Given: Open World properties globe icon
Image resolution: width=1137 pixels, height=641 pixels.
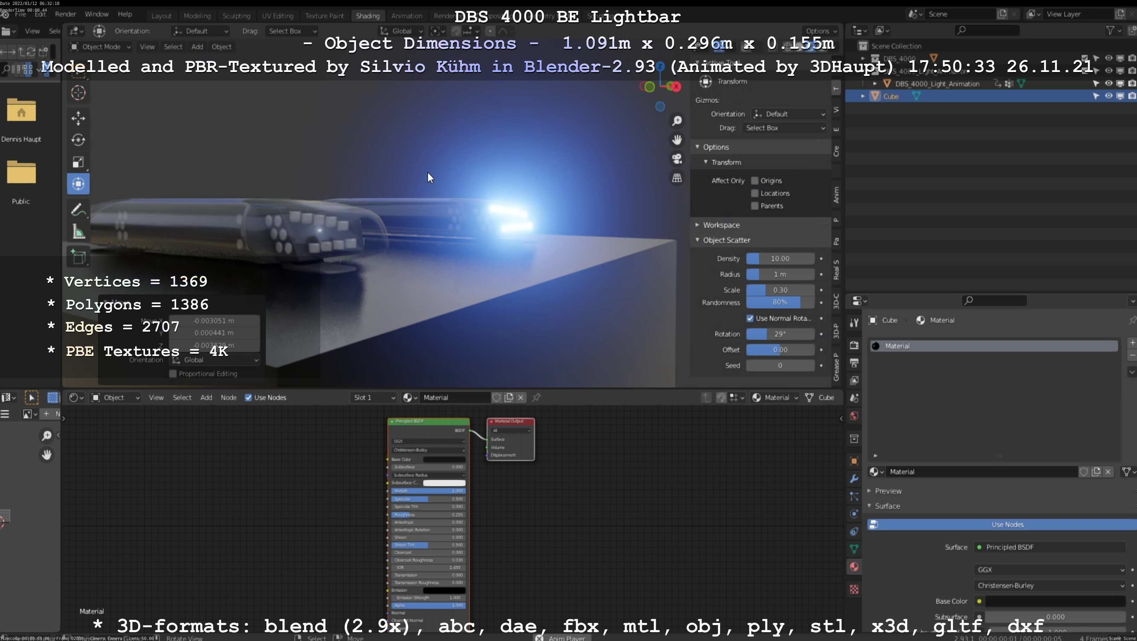Looking at the screenshot, I should point(854,416).
